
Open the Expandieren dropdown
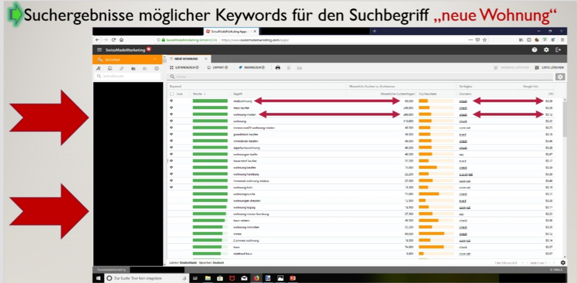point(184,67)
